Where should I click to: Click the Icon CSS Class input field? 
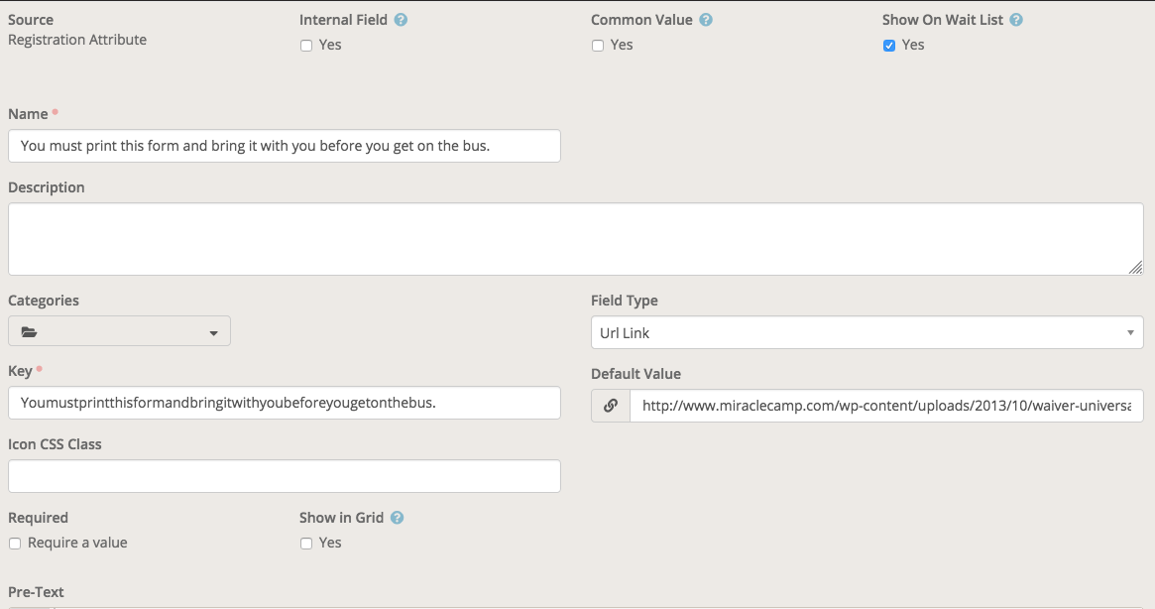click(285, 476)
